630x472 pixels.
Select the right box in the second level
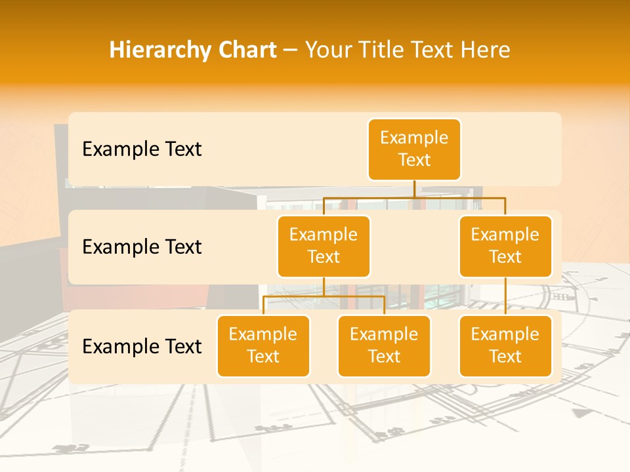(x=505, y=246)
